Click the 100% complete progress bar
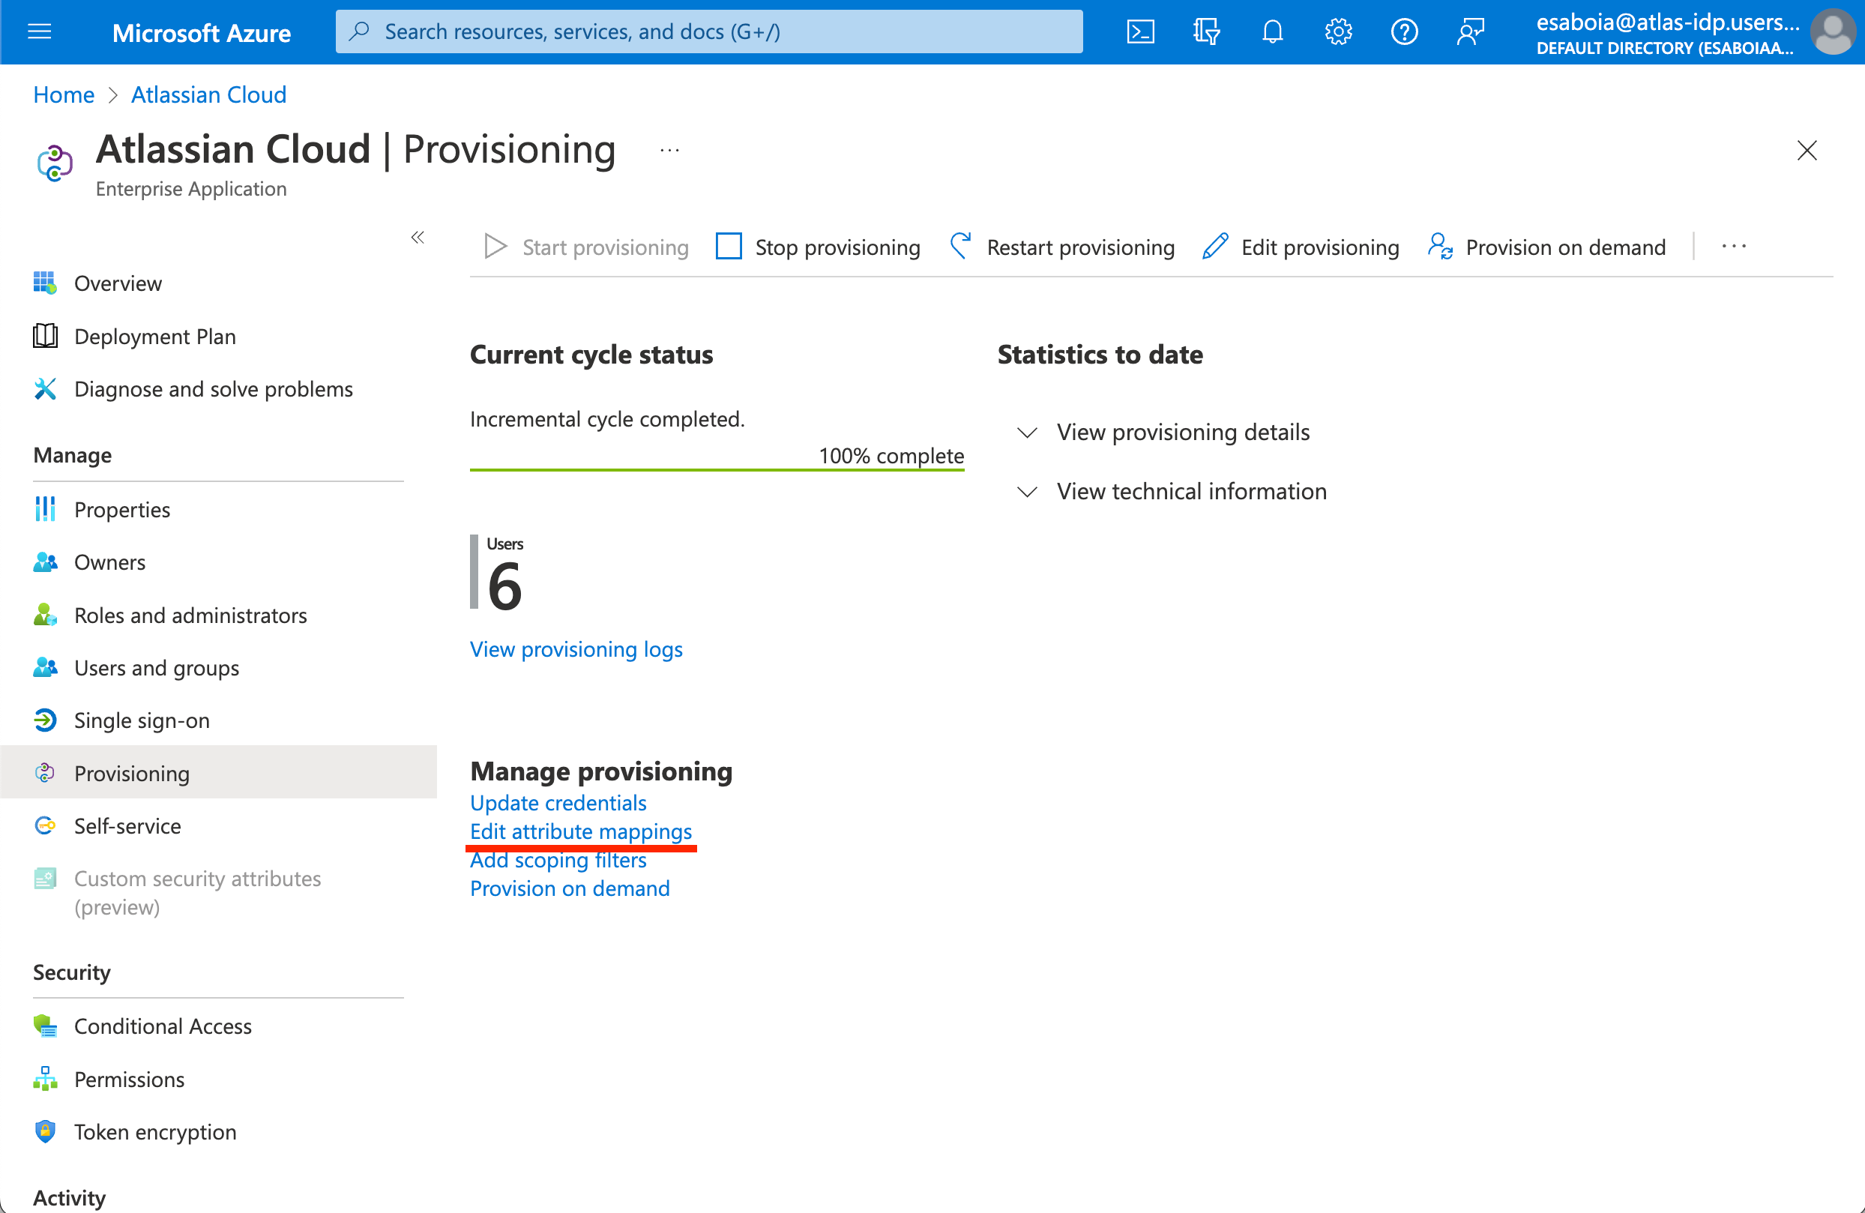The image size is (1865, 1213). tap(717, 469)
